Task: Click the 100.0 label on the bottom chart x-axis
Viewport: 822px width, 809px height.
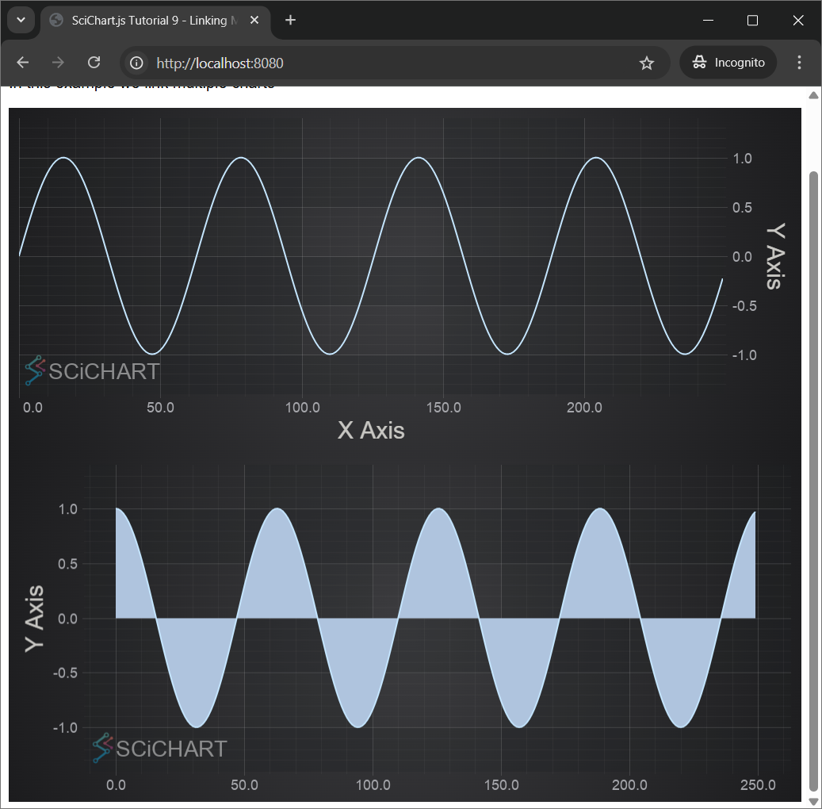Action: click(373, 785)
